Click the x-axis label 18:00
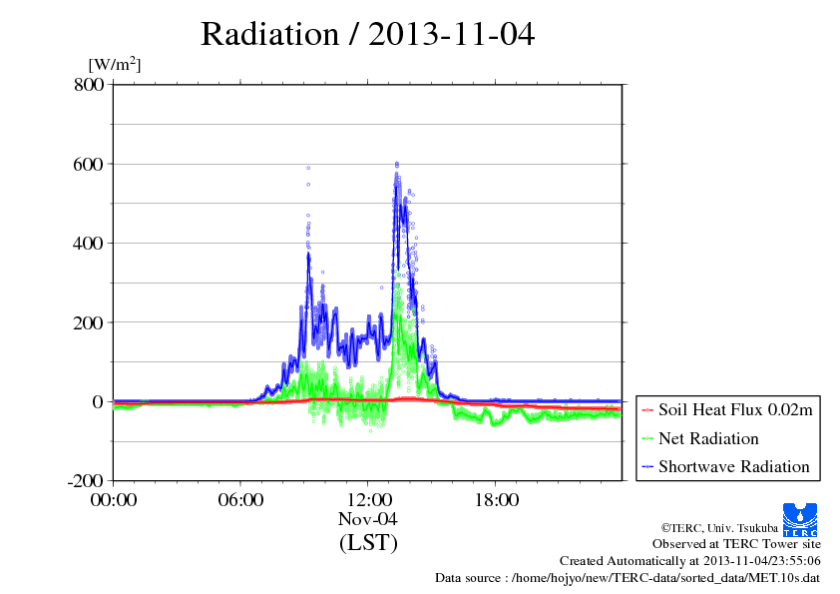Screen dimensions: 840x594 tap(496, 500)
